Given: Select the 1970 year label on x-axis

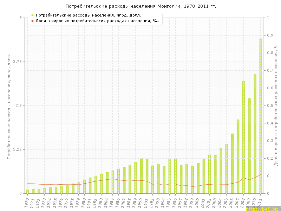Looking at the screenshot, I should (27, 203).
